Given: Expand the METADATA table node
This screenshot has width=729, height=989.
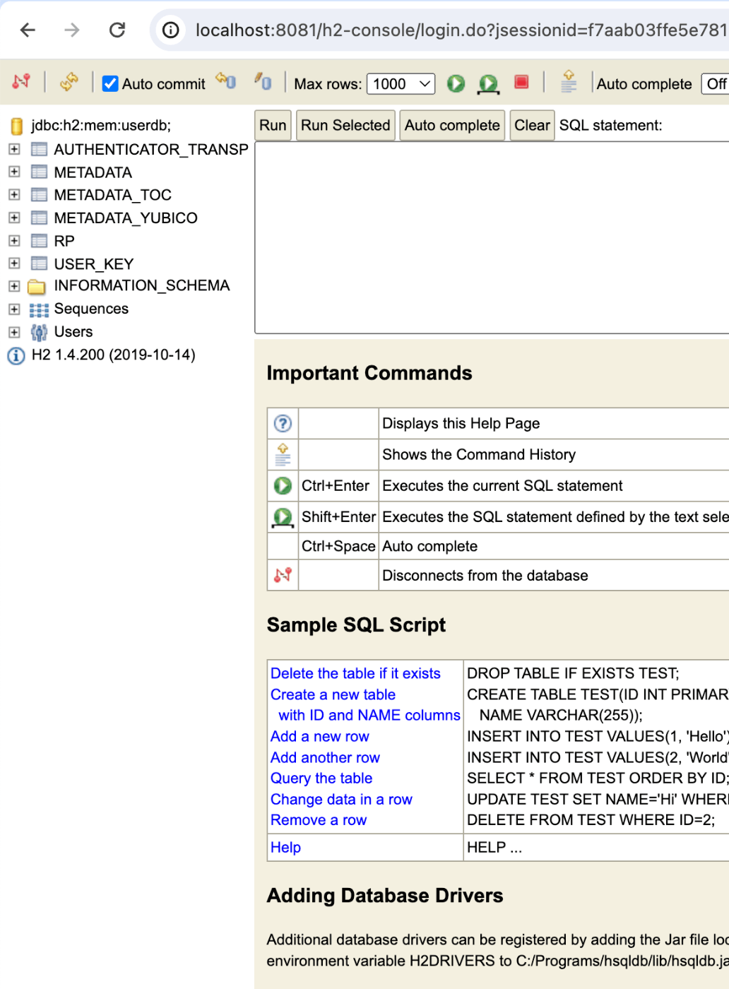Looking at the screenshot, I should pyautogui.click(x=14, y=172).
